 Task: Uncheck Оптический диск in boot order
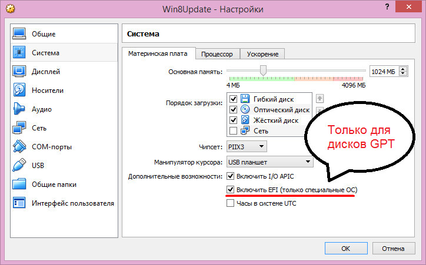233,109
